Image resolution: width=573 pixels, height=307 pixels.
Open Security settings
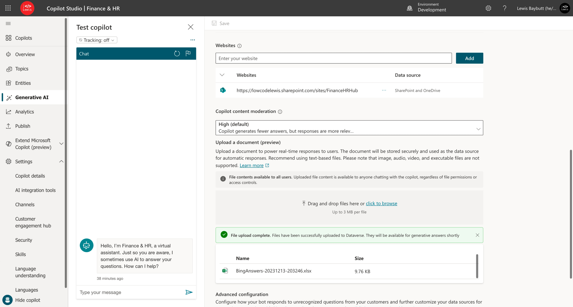(x=24, y=240)
